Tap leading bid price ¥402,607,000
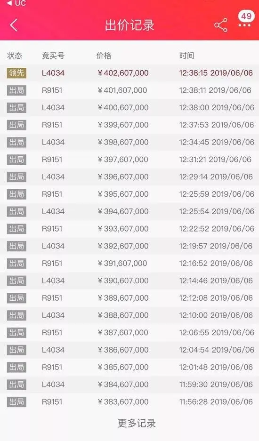 pyautogui.click(x=123, y=73)
